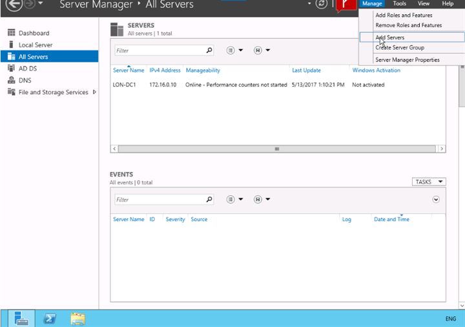Viewport: 465px width, 327px height.
Task: Sort servers by Windows Activation
Action: [376, 70]
